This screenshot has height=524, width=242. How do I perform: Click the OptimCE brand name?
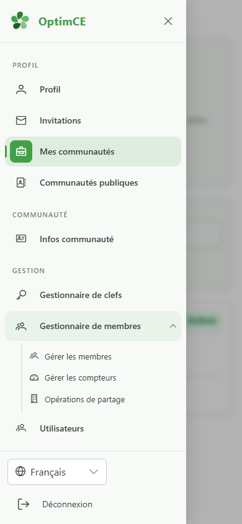tap(62, 22)
